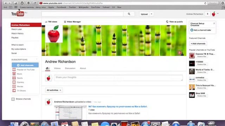Reload the page with the refresh icon
The width and height of the screenshot is (225, 126).
[x=205, y=3]
